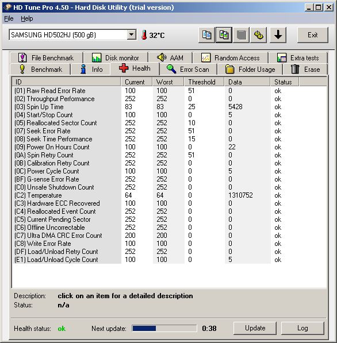Click the greyed-out save screenshot icon
Image resolution: width=337 pixels, height=343 pixels.
tap(241, 35)
